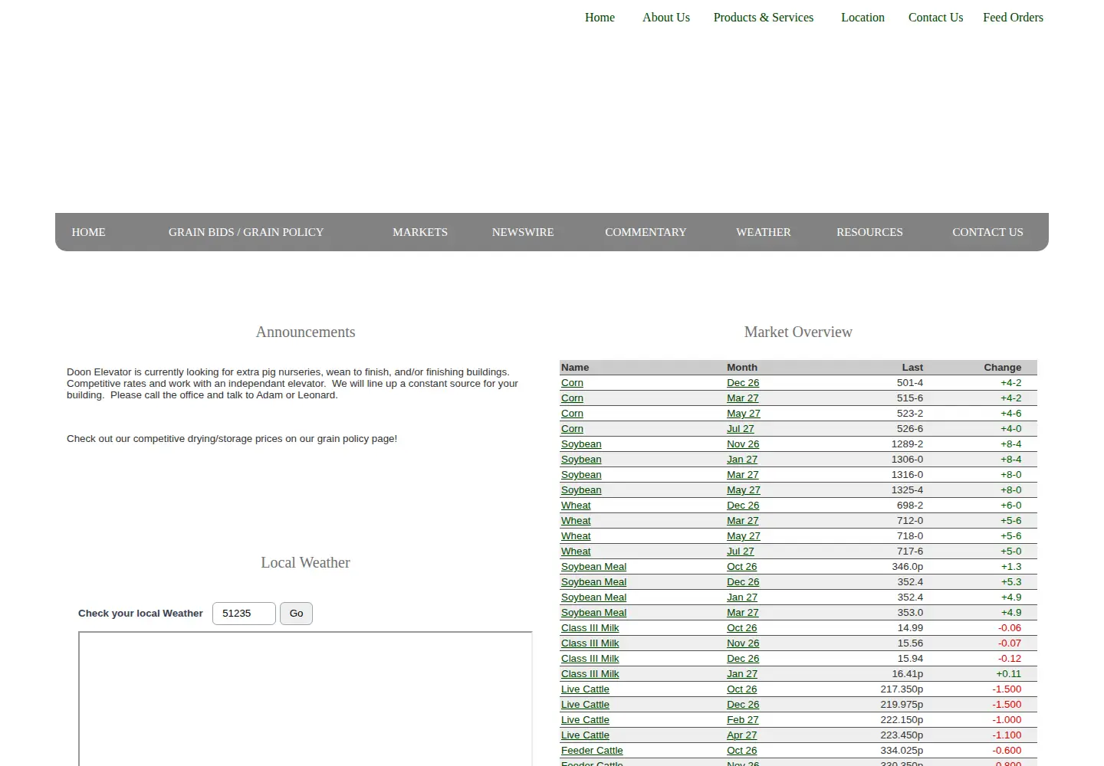The image size is (1104, 766).
Task: Click the Dec 26 link for Soybean Meal
Action: pyautogui.click(x=743, y=582)
